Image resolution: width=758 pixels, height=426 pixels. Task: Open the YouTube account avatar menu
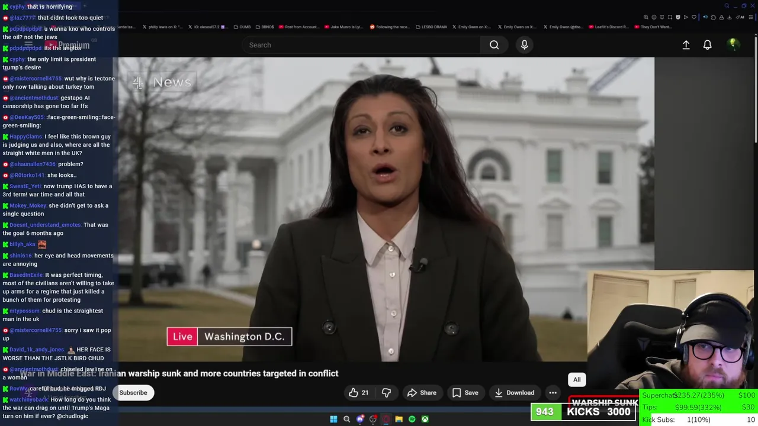click(733, 44)
